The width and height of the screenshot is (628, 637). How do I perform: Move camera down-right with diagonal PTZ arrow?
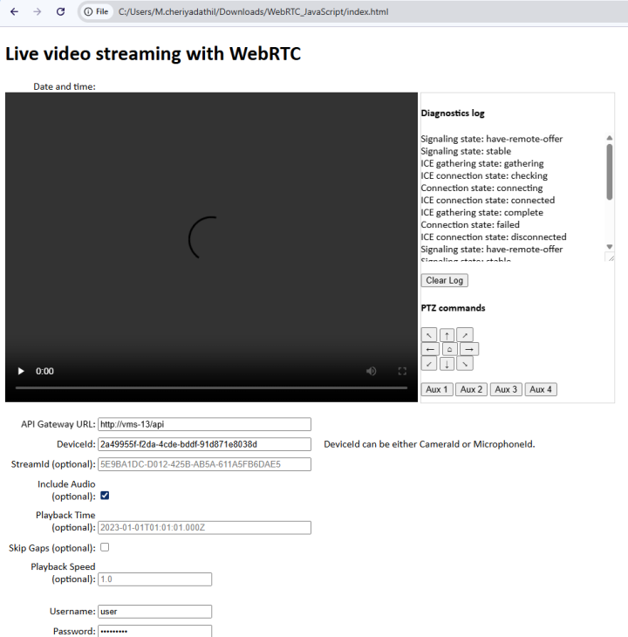(x=465, y=363)
